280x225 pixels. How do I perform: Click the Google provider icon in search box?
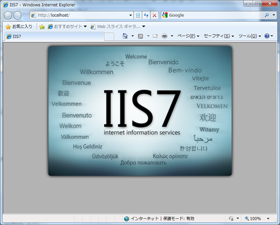pyautogui.click(x=165, y=15)
